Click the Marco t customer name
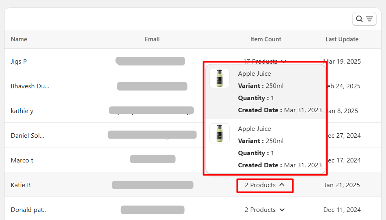The width and height of the screenshot is (386, 220). [x=22, y=160]
